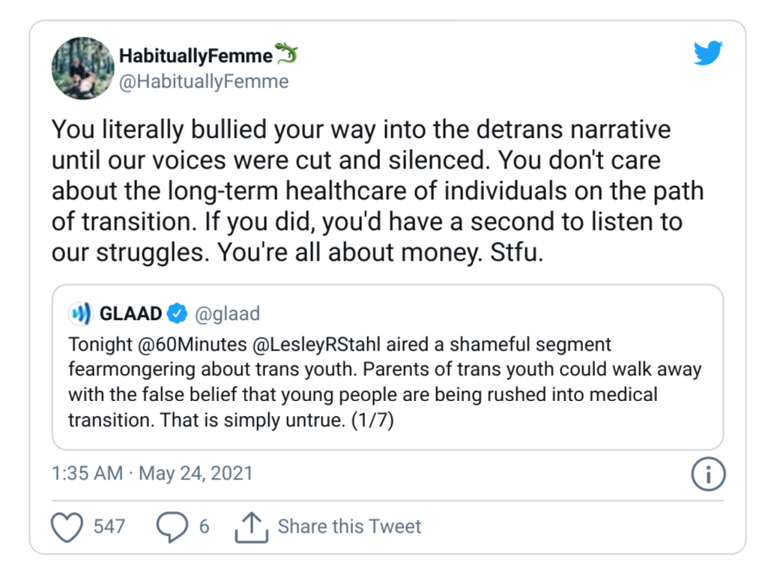Open the @glaad handle
The width and height of the screenshot is (768, 580).
227,314
